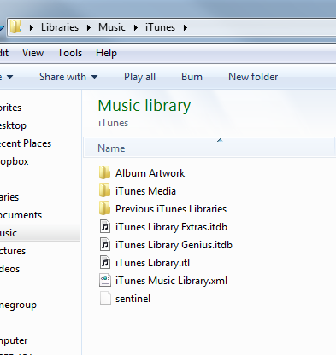Select the 'iTunes Music Library.xml' file name
336x355 pixels.
tap(171, 281)
